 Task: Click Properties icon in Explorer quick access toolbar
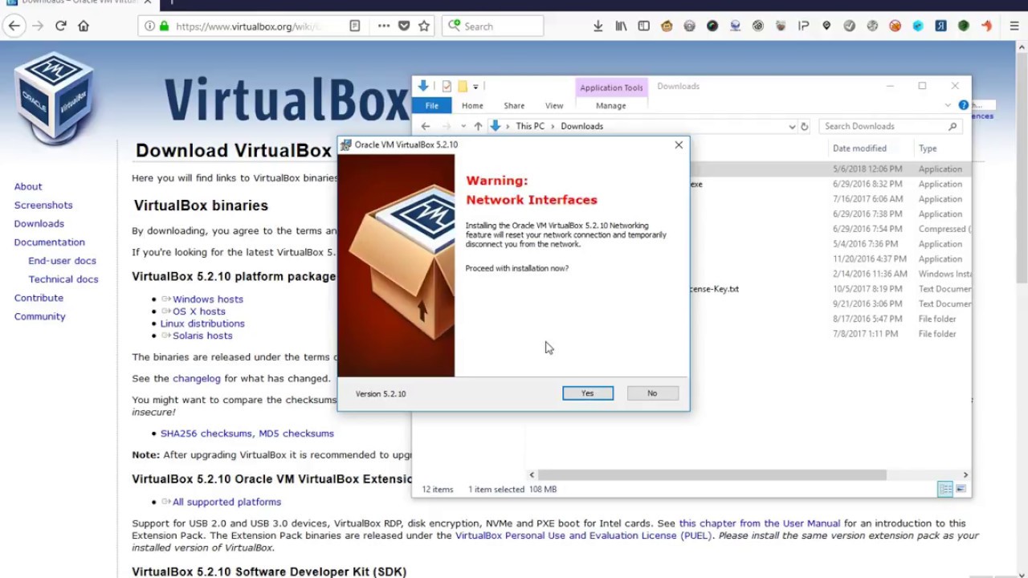click(447, 86)
